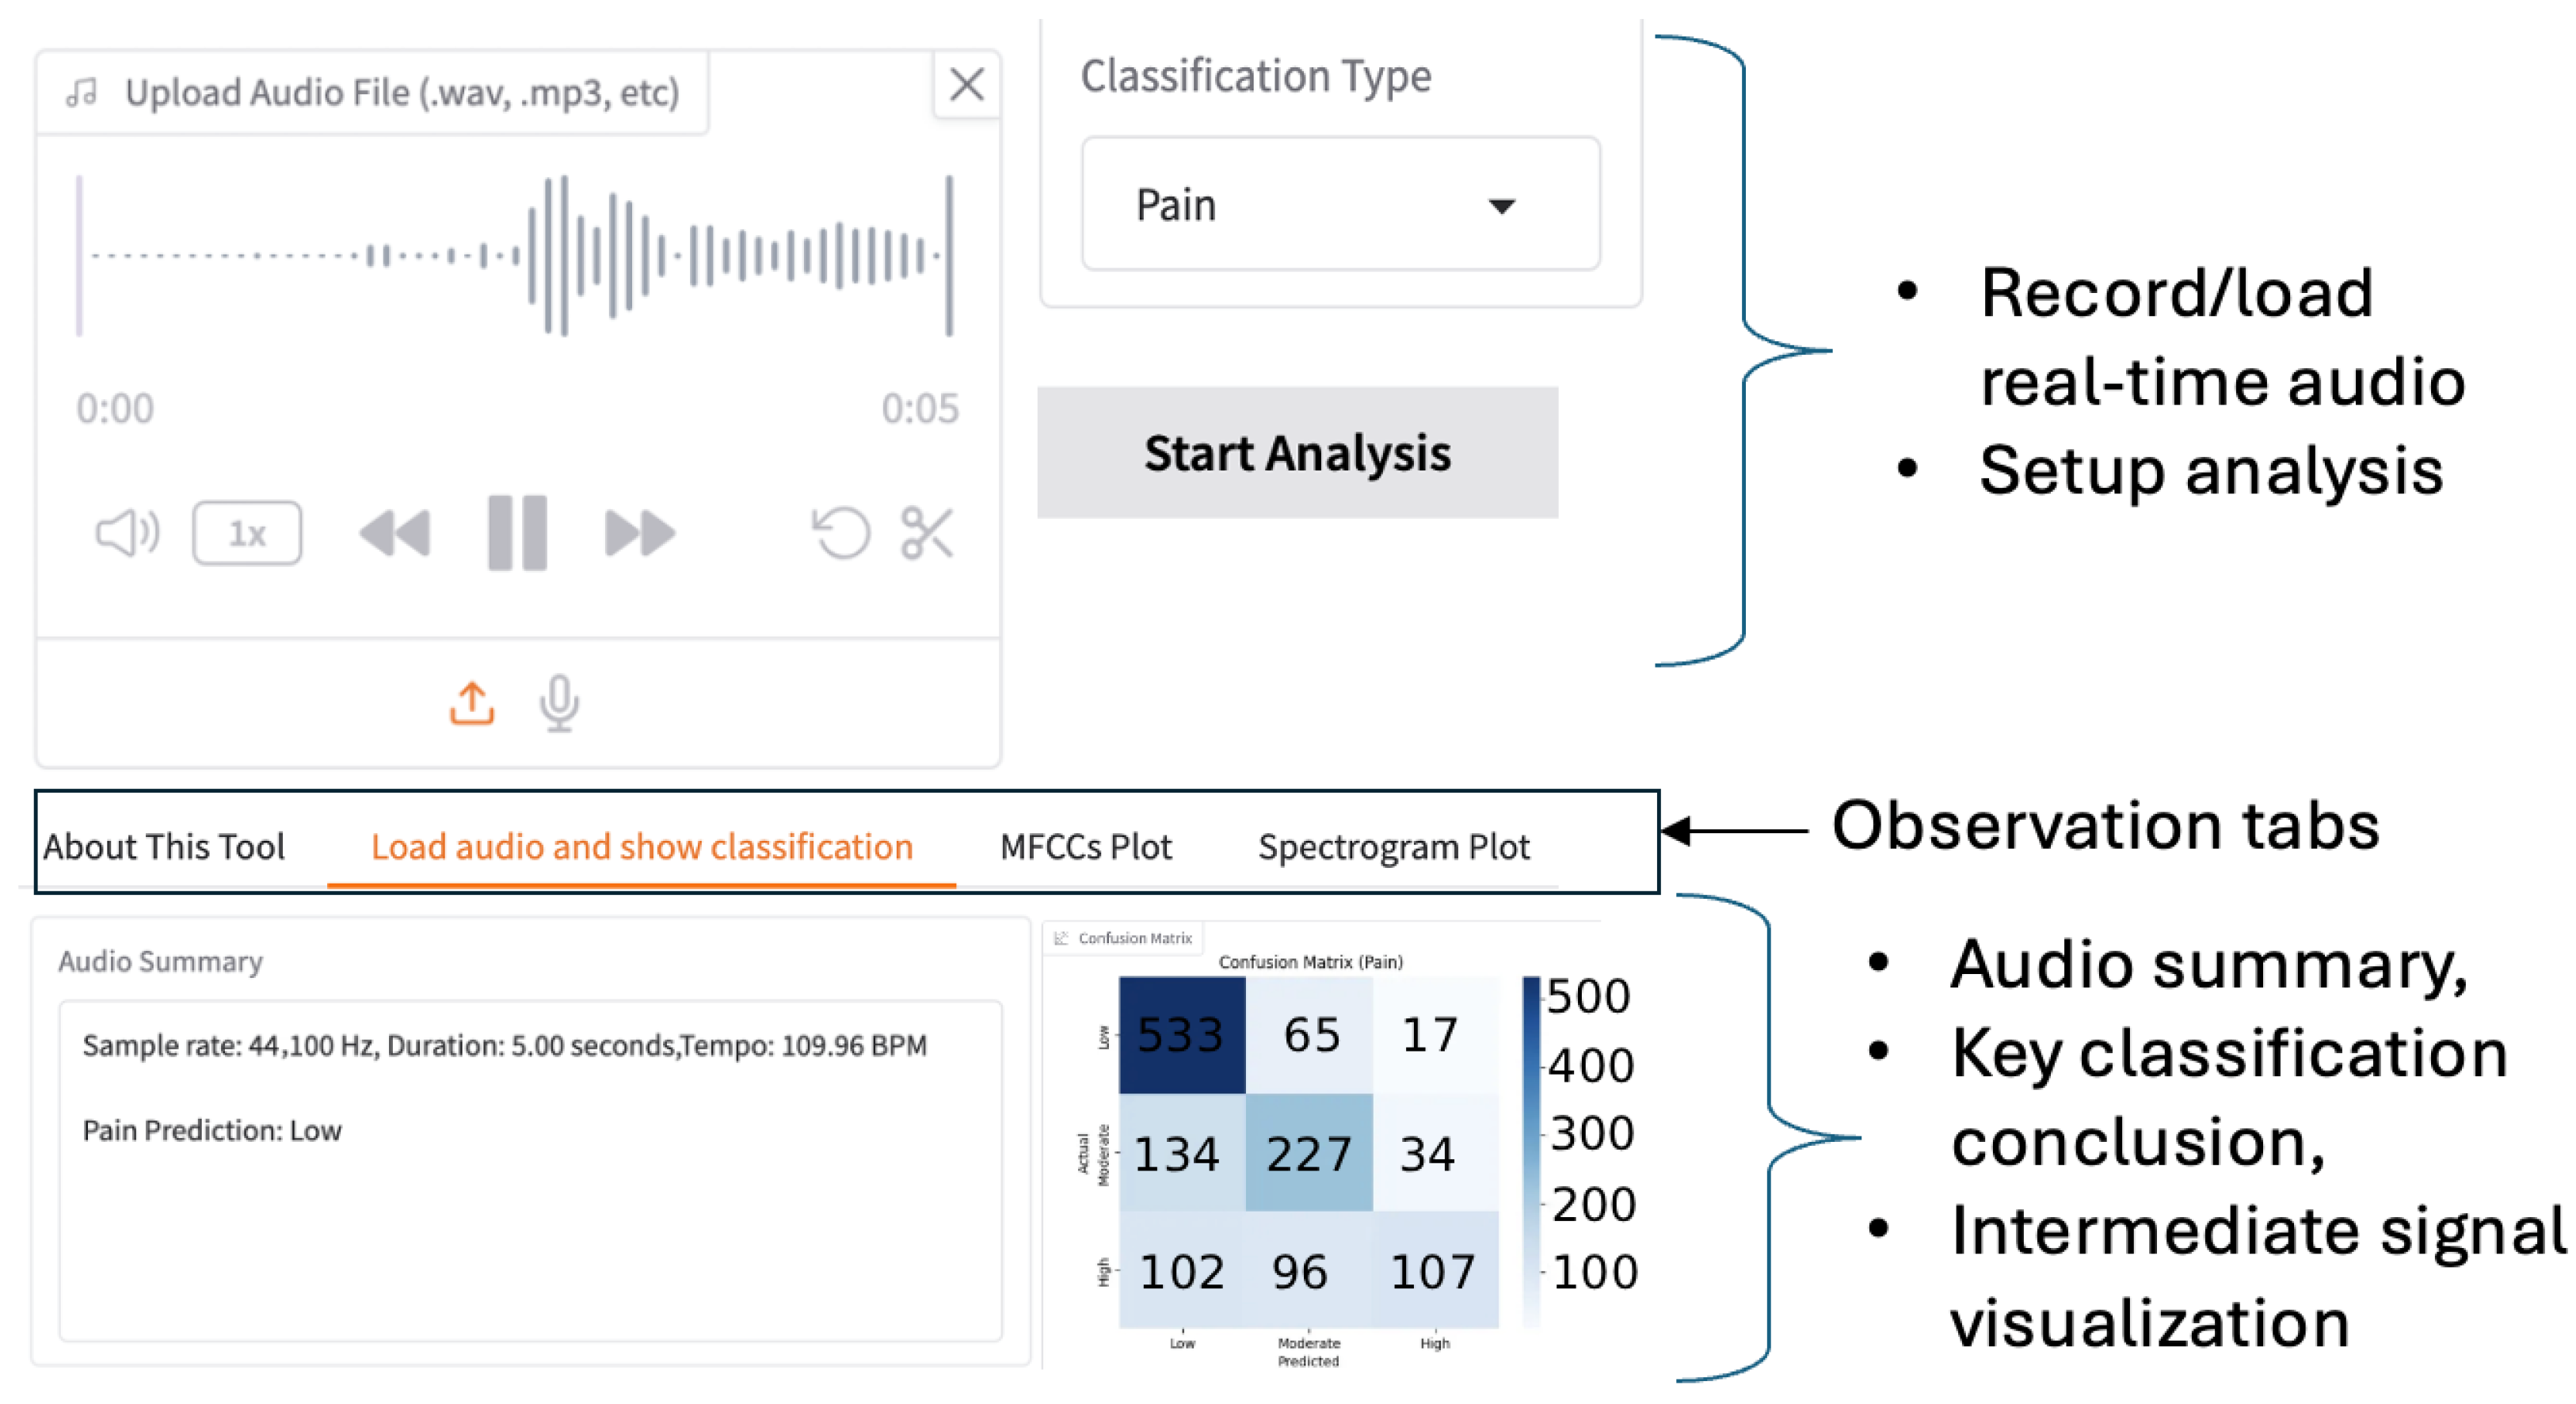Click the fast-forward audio icon
This screenshot has width=2576, height=1404.
pos(640,533)
